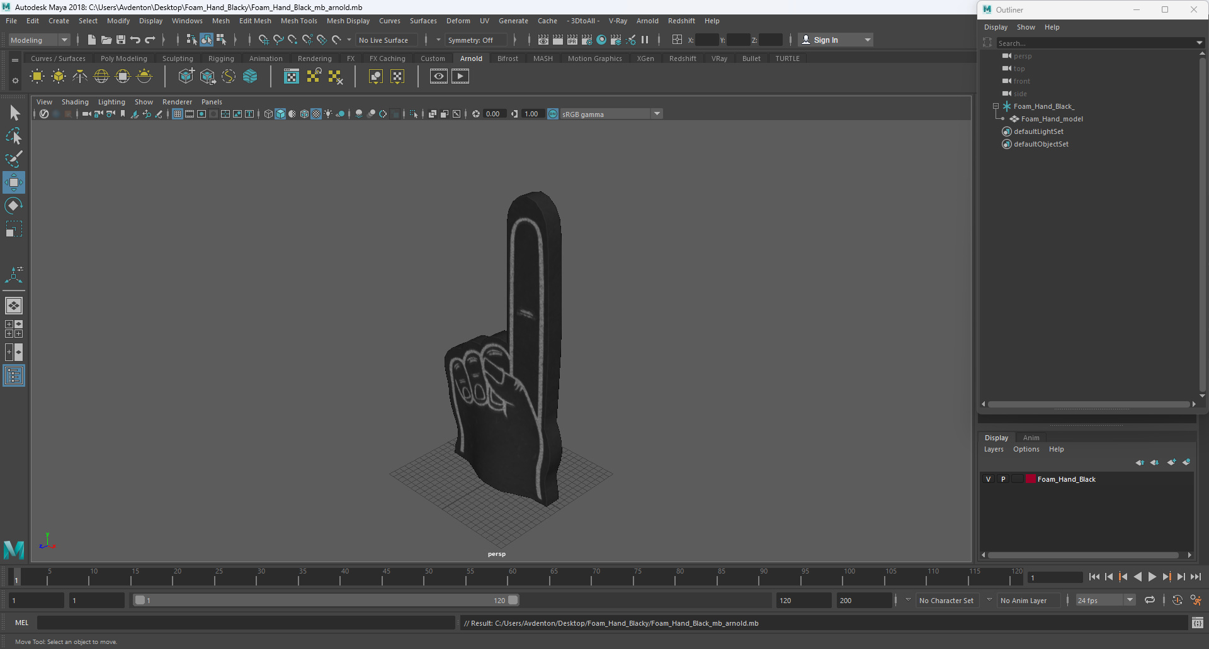Open sRGB gamma view transform dropdown
The image size is (1209, 649).
(x=610, y=114)
